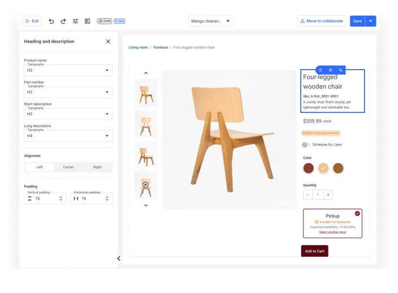Click the Exit button
The width and height of the screenshot is (398, 293).
pos(32,21)
